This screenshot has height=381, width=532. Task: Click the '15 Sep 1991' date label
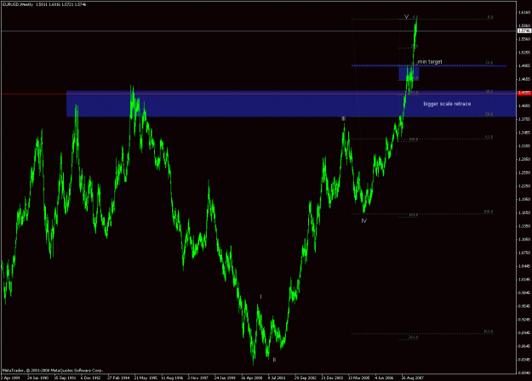tap(65, 378)
